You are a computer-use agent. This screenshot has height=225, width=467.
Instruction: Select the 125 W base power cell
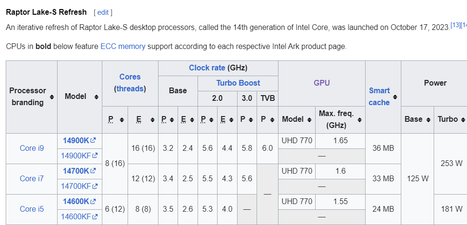tap(417, 178)
